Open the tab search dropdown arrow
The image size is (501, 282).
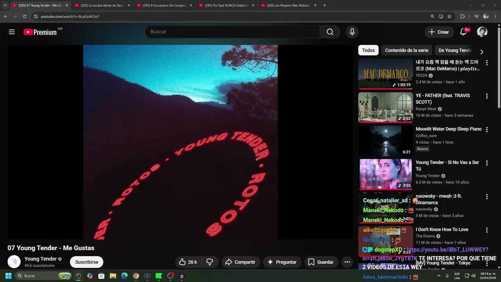[5, 5]
